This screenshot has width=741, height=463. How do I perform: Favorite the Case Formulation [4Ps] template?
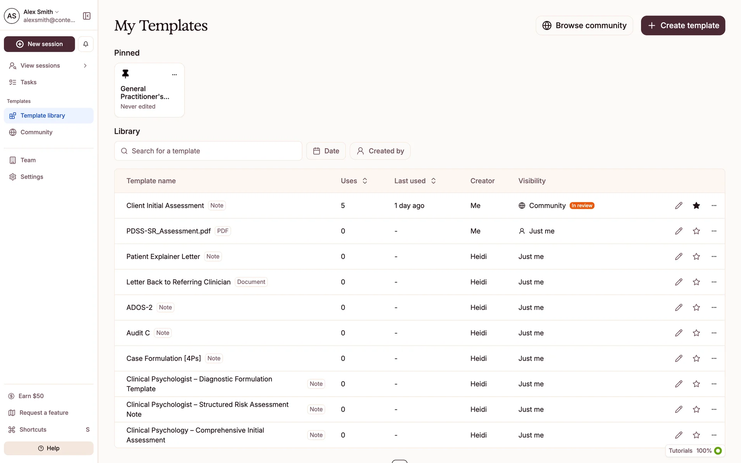pyautogui.click(x=696, y=358)
